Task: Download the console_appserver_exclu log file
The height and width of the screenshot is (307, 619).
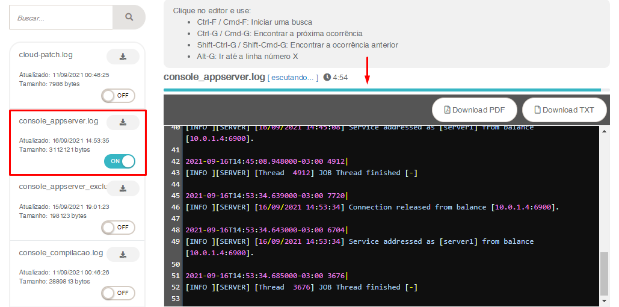Action: (123, 188)
